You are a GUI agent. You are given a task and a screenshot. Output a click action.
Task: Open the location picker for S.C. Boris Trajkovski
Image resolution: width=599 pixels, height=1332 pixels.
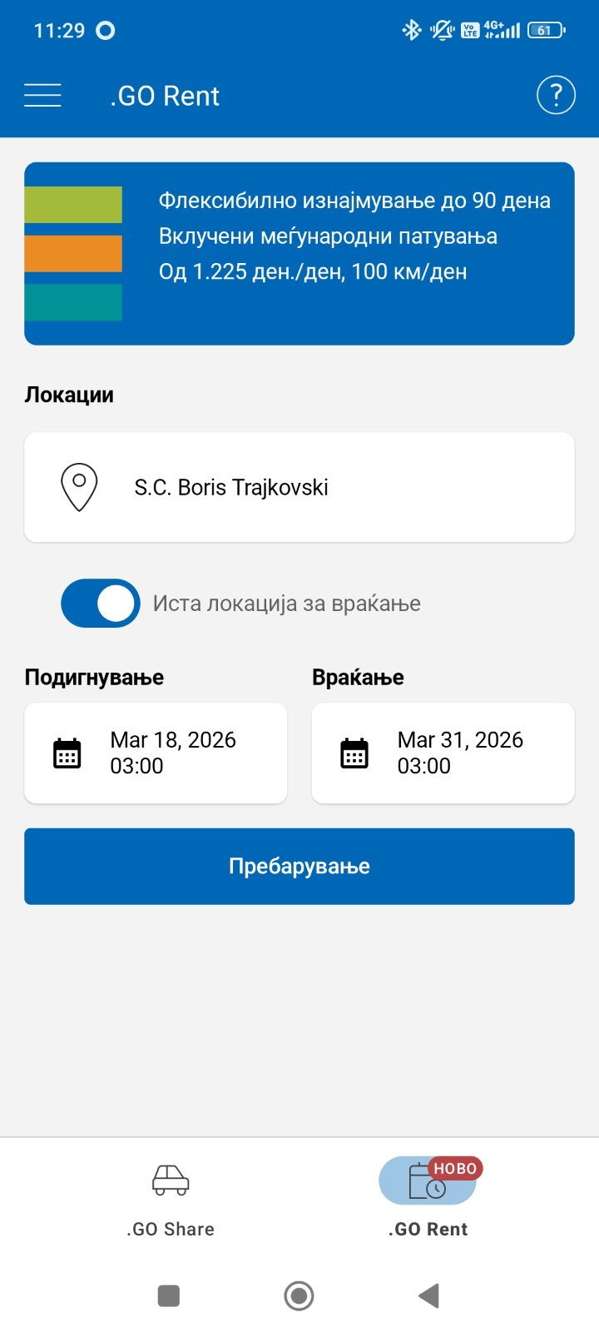coord(299,487)
